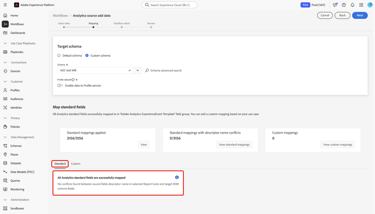
Task: Select the Custom schema radio button
Action: pyautogui.click(x=87, y=55)
